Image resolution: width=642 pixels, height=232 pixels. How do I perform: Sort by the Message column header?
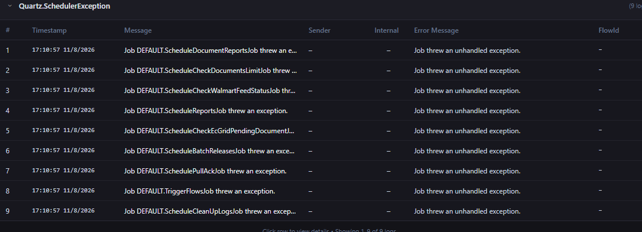pyautogui.click(x=138, y=30)
